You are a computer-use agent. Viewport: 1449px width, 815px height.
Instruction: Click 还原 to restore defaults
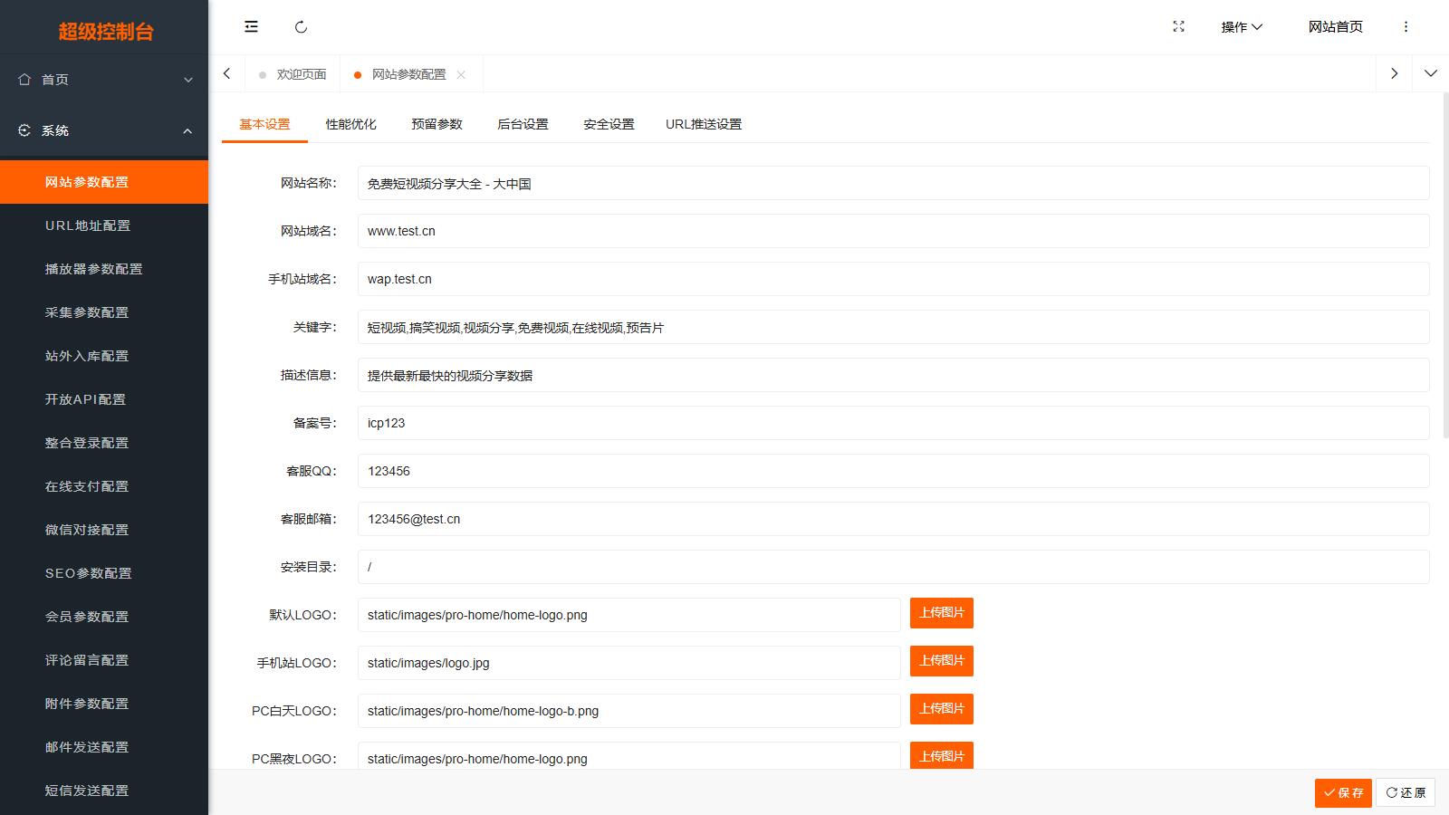pos(1405,792)
